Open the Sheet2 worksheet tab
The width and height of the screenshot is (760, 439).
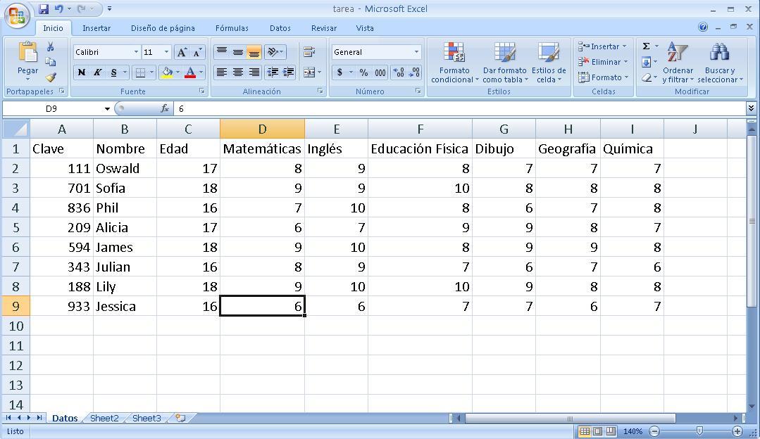point(104,418)
